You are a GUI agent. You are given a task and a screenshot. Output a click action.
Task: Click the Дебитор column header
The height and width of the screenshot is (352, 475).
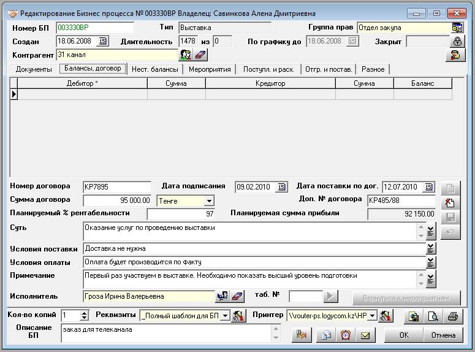(82, 83)
